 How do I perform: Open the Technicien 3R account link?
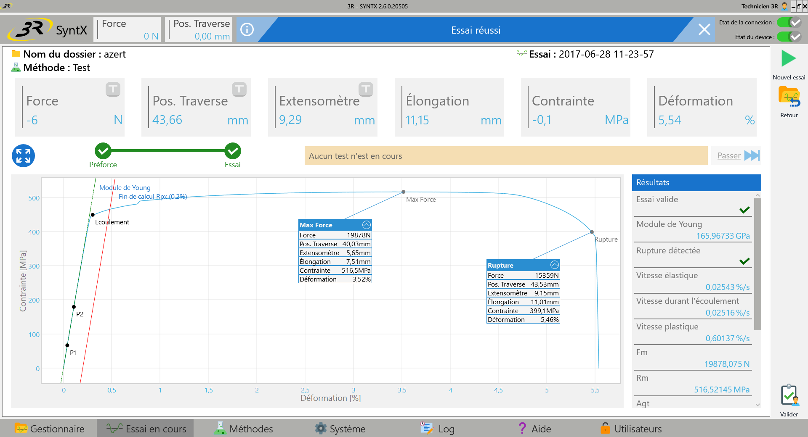(759, 6)
